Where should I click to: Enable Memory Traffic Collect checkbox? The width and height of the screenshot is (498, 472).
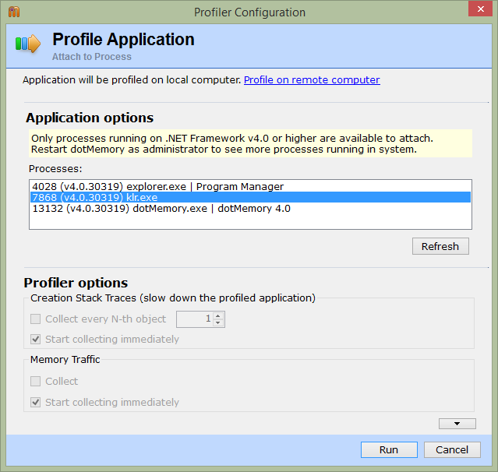click(x=35, y=381)
